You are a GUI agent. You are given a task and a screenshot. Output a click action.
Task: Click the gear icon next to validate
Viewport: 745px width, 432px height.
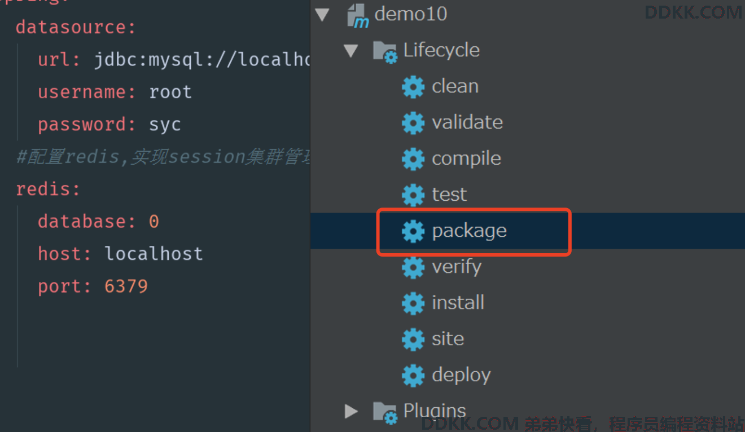click(x=413, y=123)
